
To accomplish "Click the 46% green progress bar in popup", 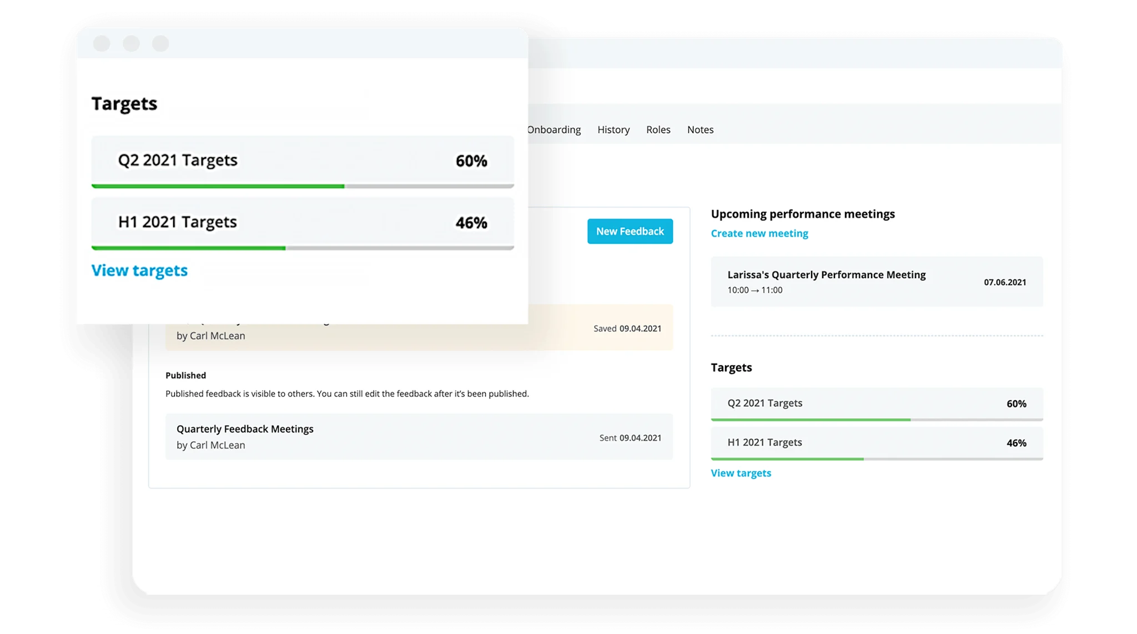I will pyautogui.click(x=189, y=248).
